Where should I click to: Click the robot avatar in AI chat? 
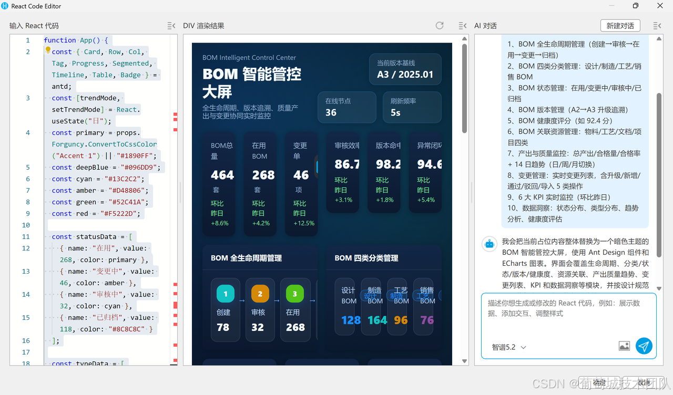tap(490, 244)
